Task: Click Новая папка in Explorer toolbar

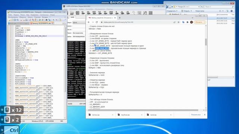Action: 200,11
